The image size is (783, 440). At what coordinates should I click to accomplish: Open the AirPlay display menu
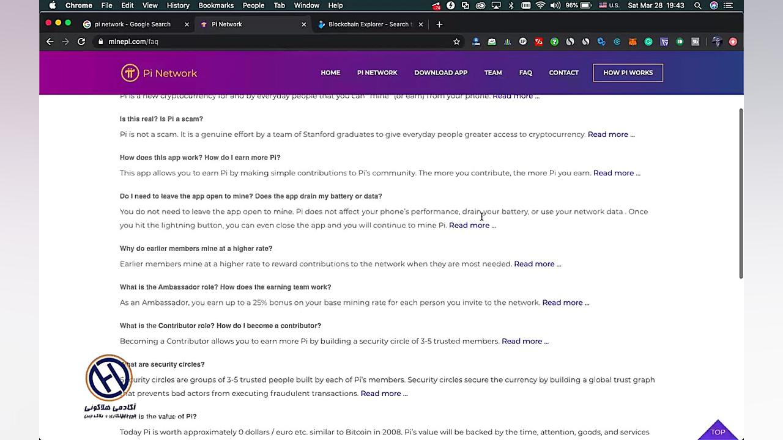click(495, 5)
